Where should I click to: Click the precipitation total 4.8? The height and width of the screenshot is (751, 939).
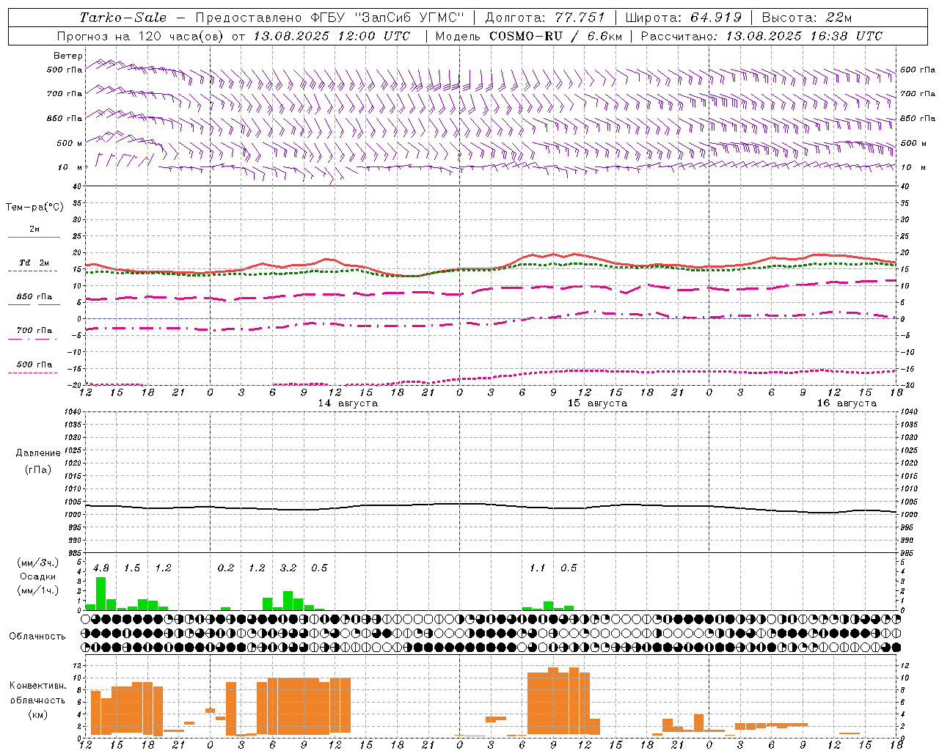(x=101, y=568)
